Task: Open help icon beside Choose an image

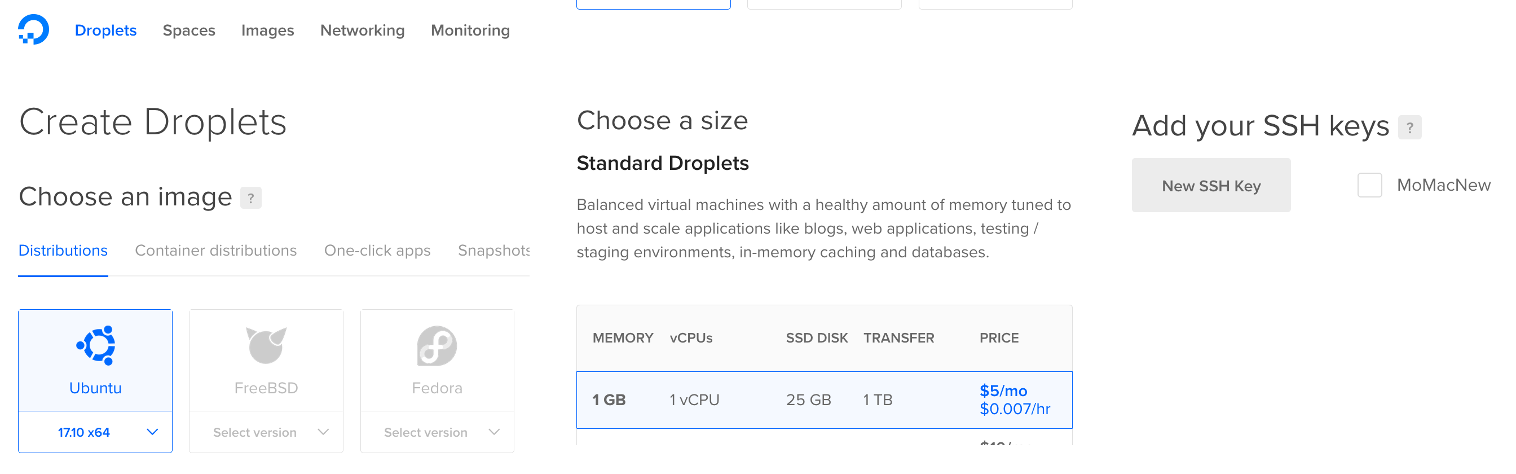Action: [x=251, y=198]
